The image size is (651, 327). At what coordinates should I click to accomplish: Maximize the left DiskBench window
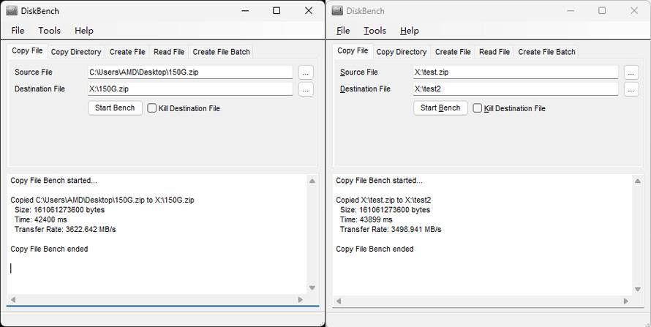pos(276,11)
